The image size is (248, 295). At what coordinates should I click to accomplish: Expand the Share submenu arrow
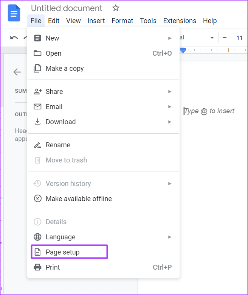pyautogui.click(x=170, y=92)
